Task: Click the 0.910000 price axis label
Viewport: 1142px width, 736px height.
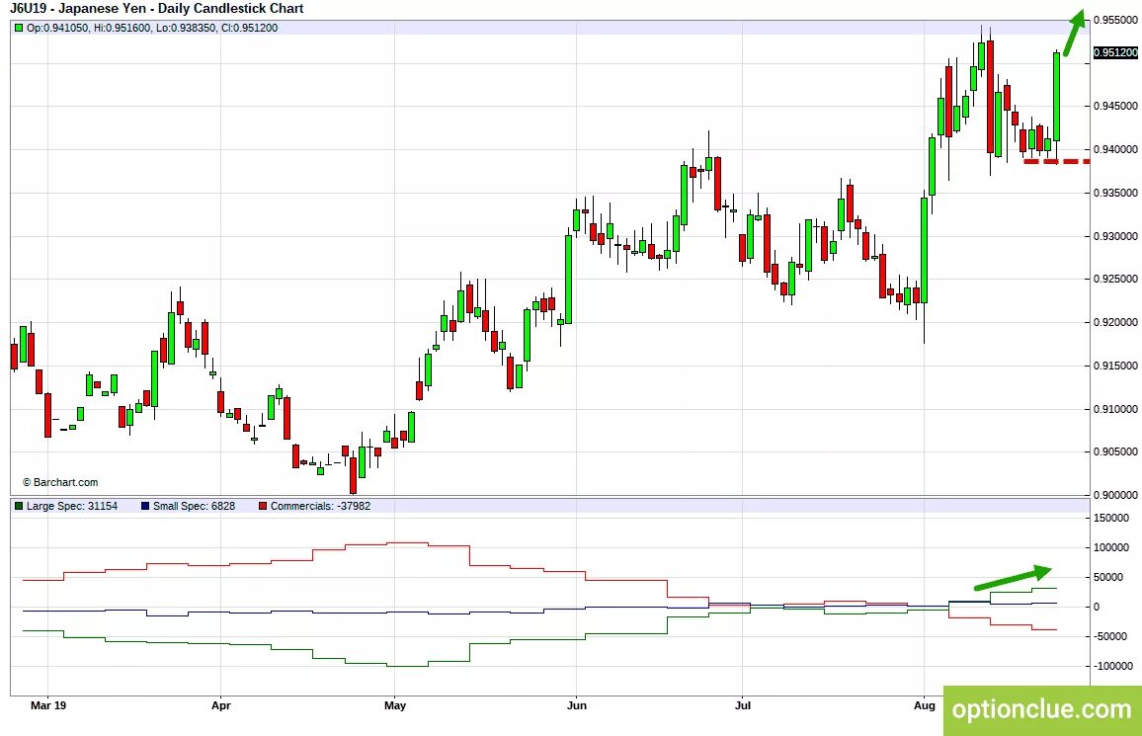Action: (1115, 409)
